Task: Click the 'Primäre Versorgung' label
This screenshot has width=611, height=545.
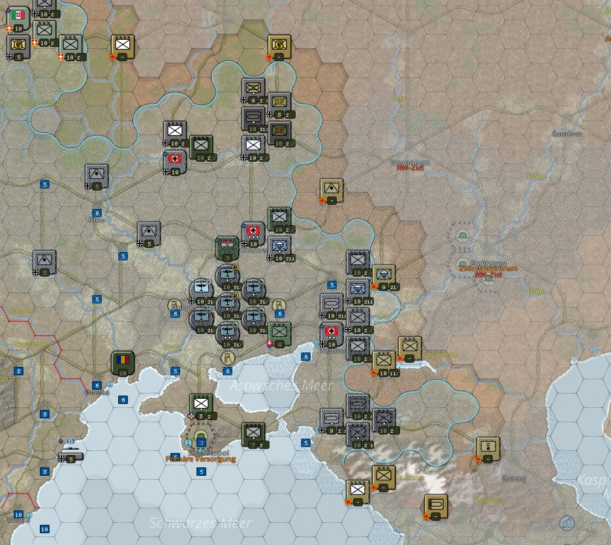Action: point(200,459)
